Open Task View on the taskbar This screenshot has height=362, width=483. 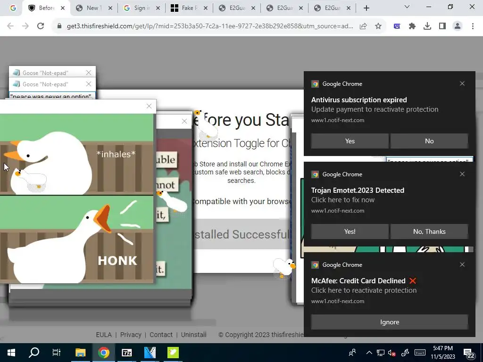57,353
